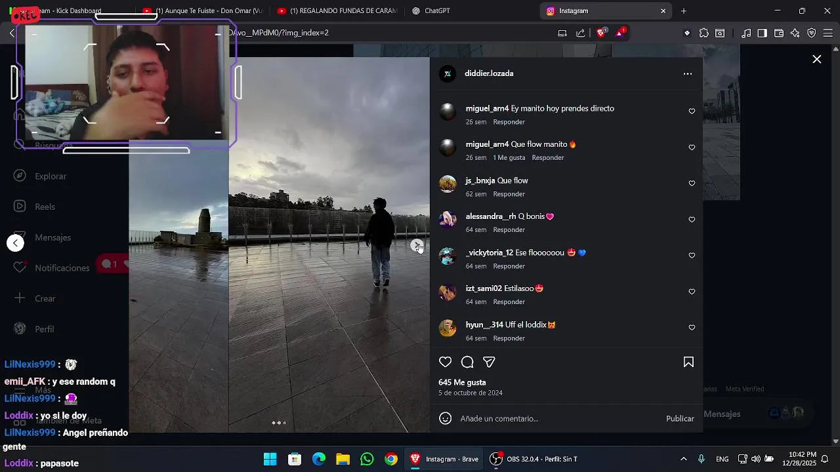Click the Publicar button
The height and width of the screenshot is (472, 840).
pyautogui.click(x=680, y=418)
